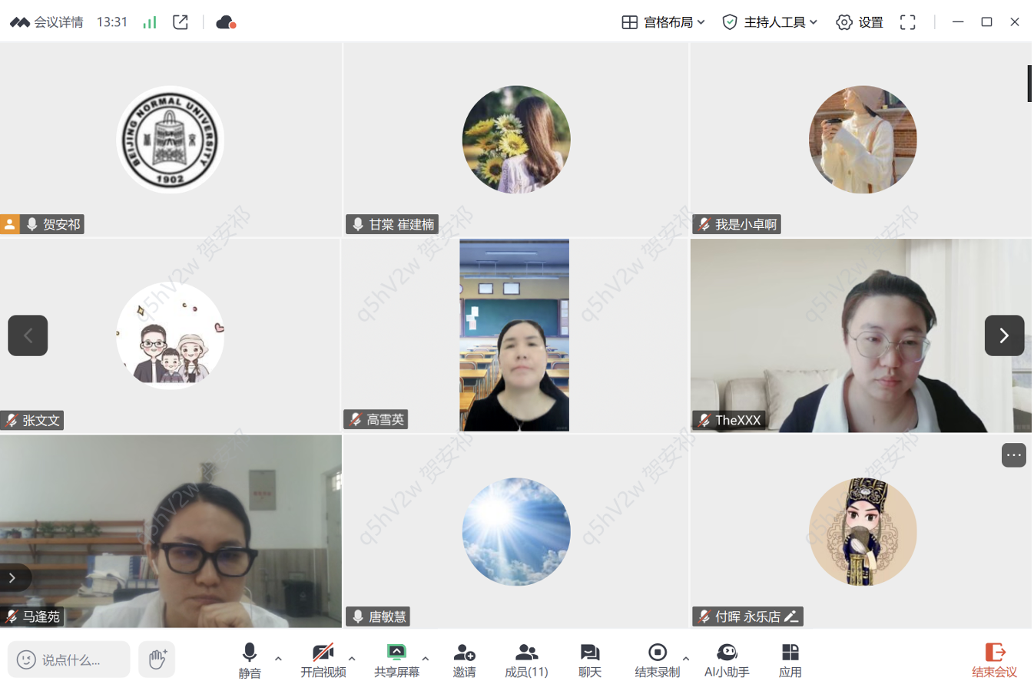
Task: Click the red 结束会议 button
Action: 994,660
